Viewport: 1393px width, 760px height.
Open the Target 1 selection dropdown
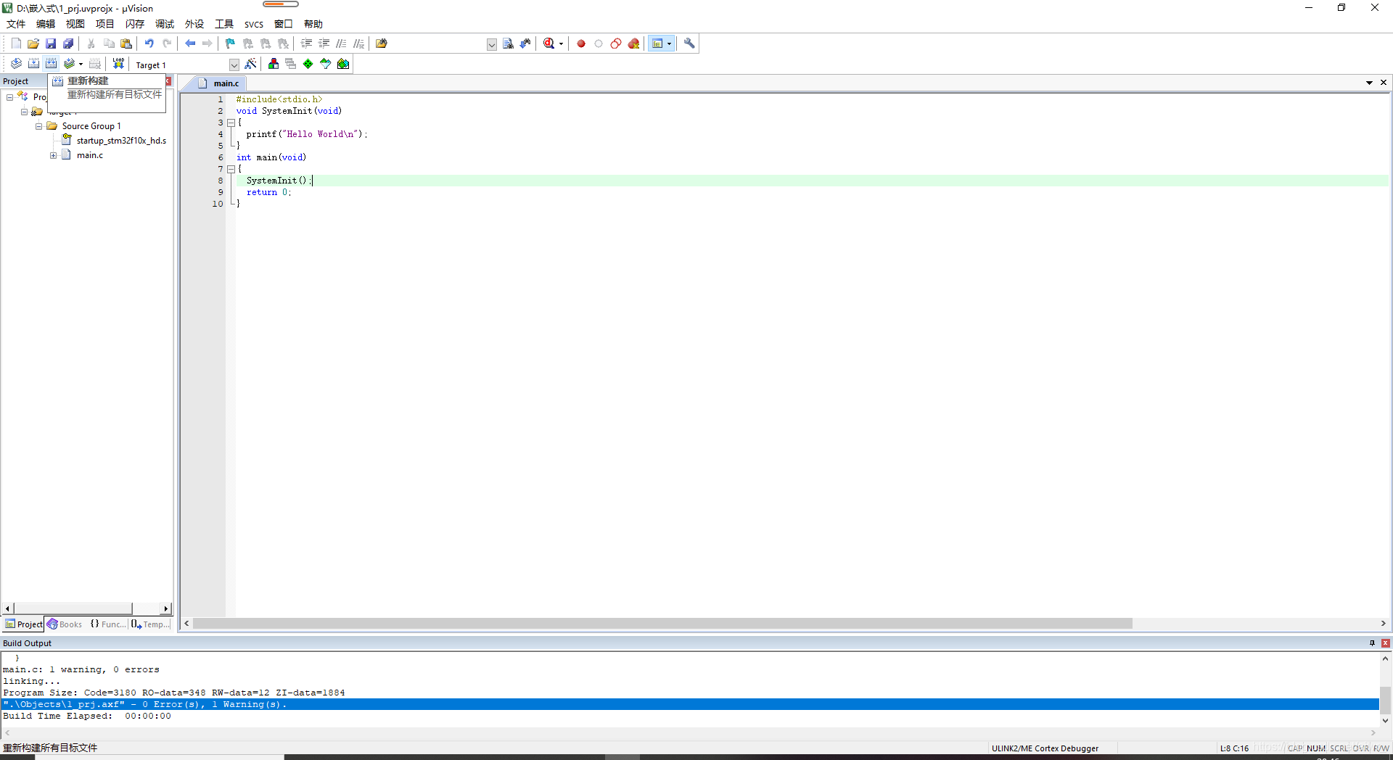[x=234, y=65]
